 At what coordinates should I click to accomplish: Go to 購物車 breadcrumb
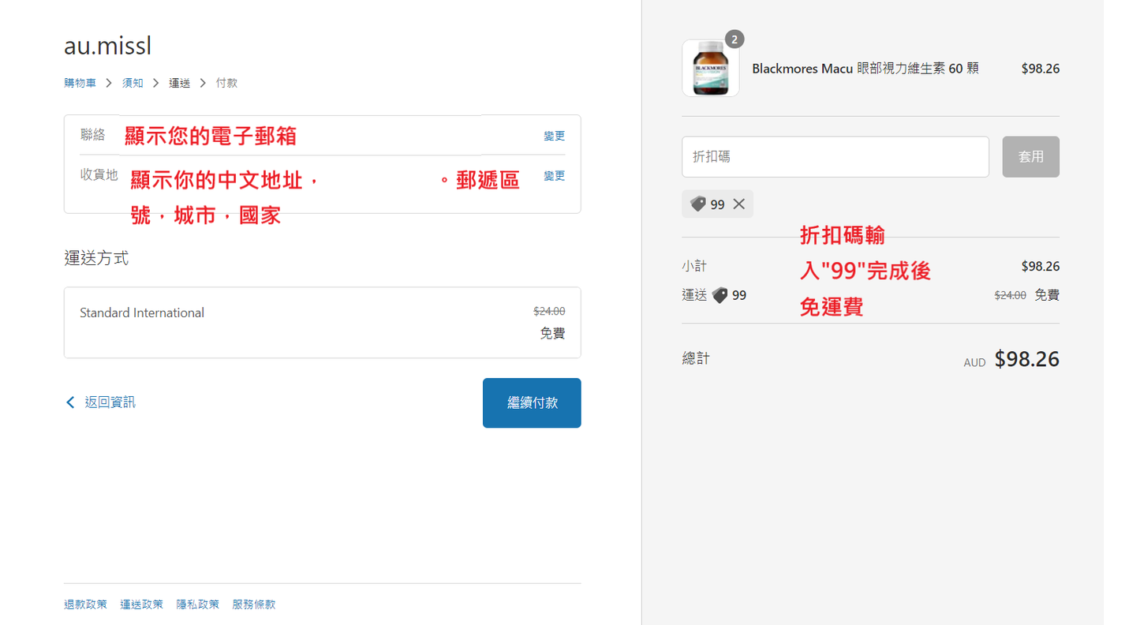click(x=80, y=83)
